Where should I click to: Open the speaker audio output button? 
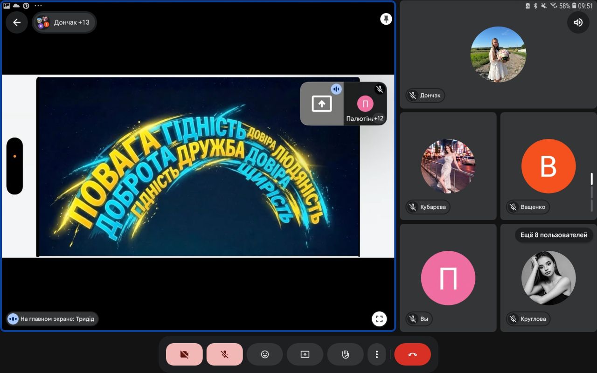pos(578,22)
